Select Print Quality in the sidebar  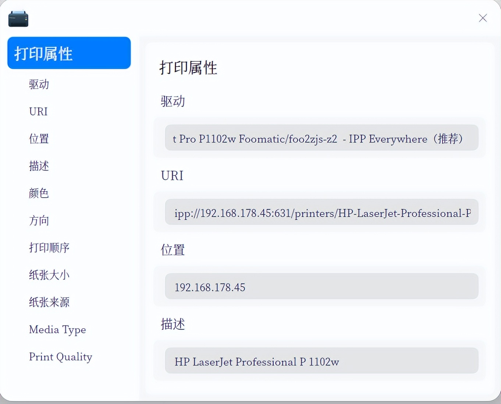(60, 357)
